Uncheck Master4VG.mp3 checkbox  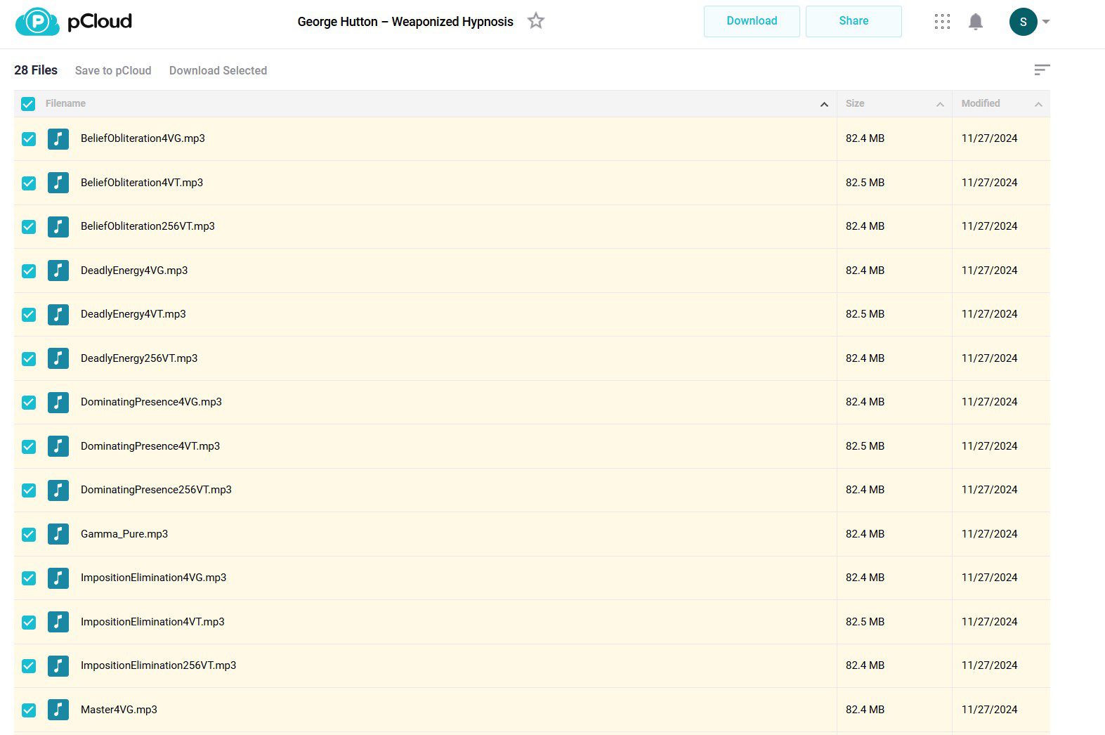pos(29,710)
